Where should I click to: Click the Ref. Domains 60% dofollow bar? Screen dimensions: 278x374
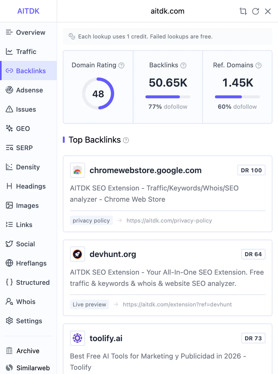coord(237,97)
